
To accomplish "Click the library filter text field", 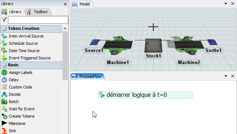I will coord(38,20).
